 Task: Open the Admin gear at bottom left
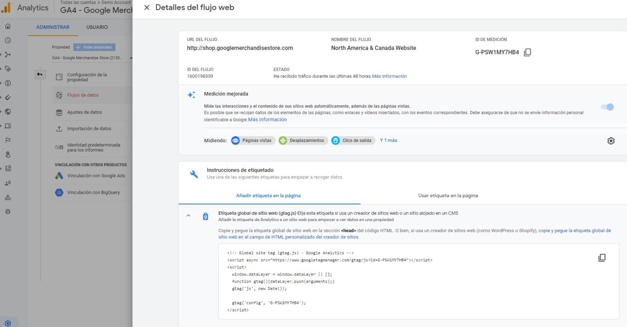point(8,323)
